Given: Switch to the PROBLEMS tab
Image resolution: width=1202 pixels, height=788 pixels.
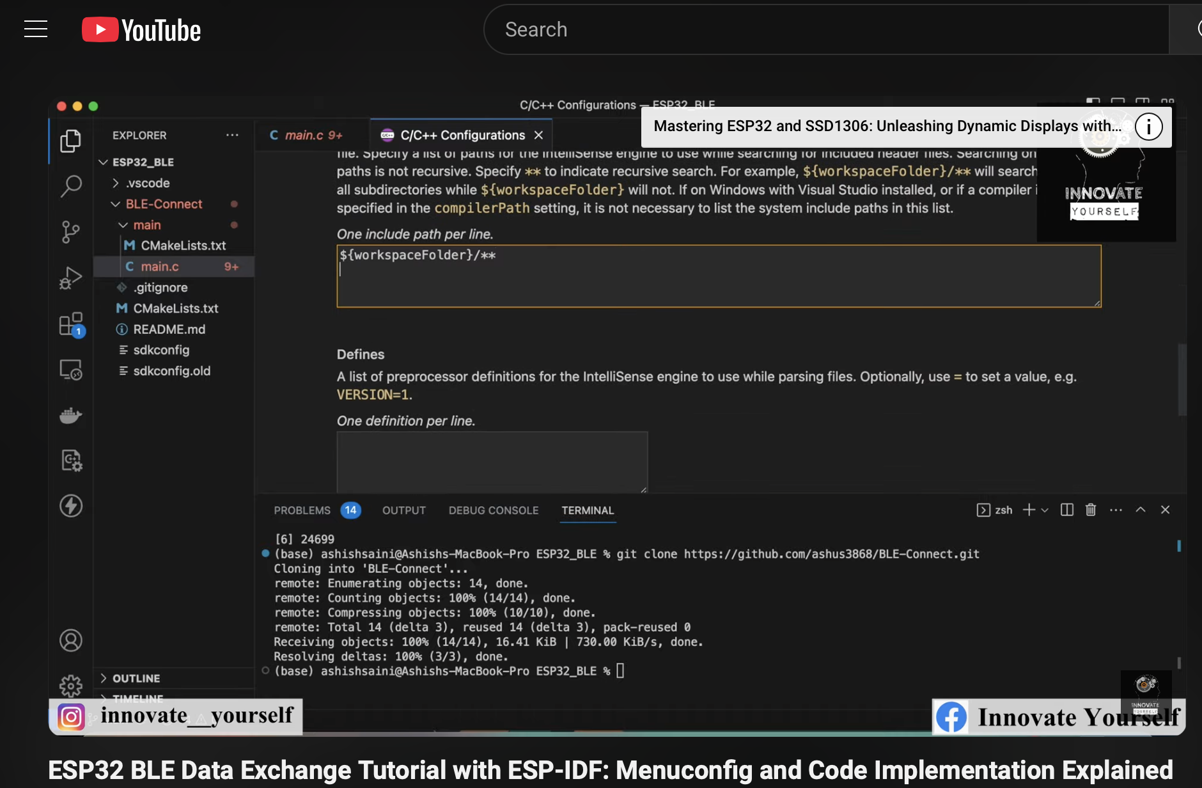Looking at the screenshot, I should tap(302, 510).
